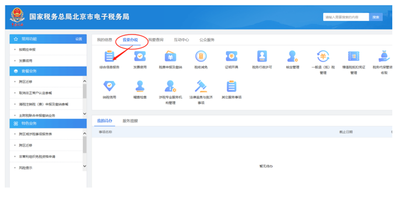The height and width of the screenshot is (203, 400).
Task: Click the national emblem tax logo
Action: (17, 17)
